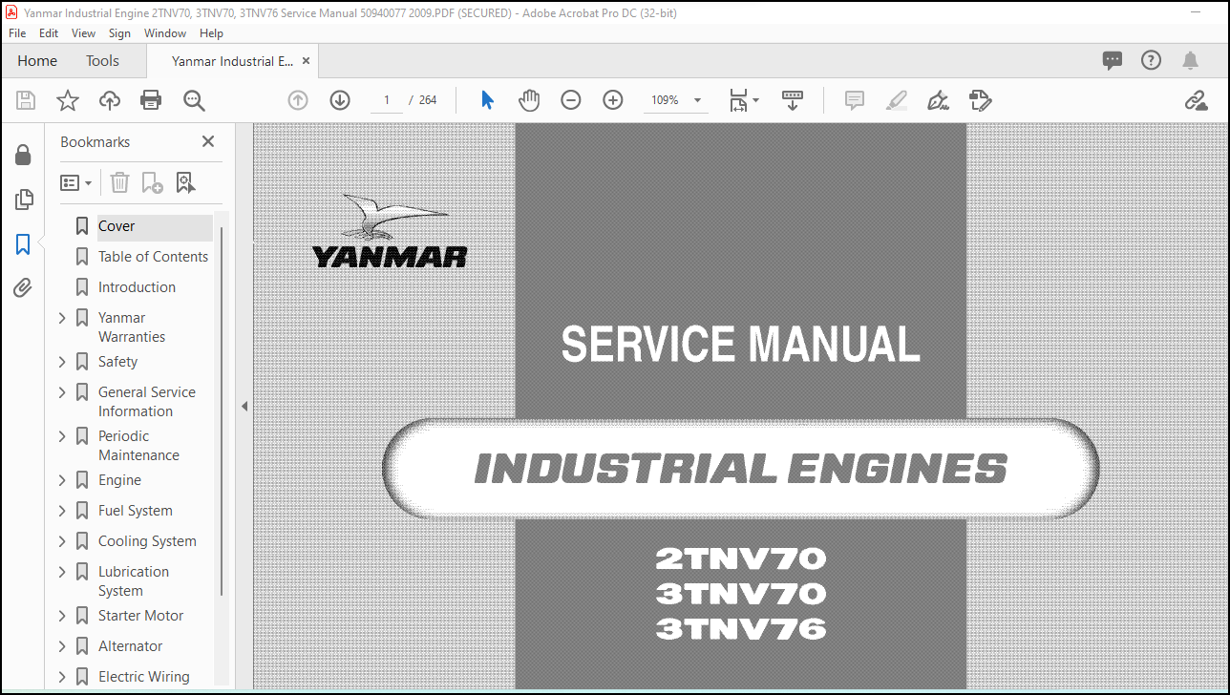
Task: Open the zoom level dropdown
Action: 697,100
